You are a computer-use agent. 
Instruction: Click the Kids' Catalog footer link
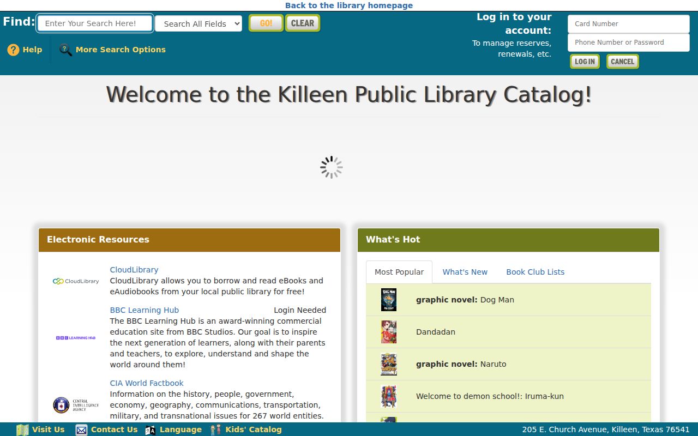[254, 429]
